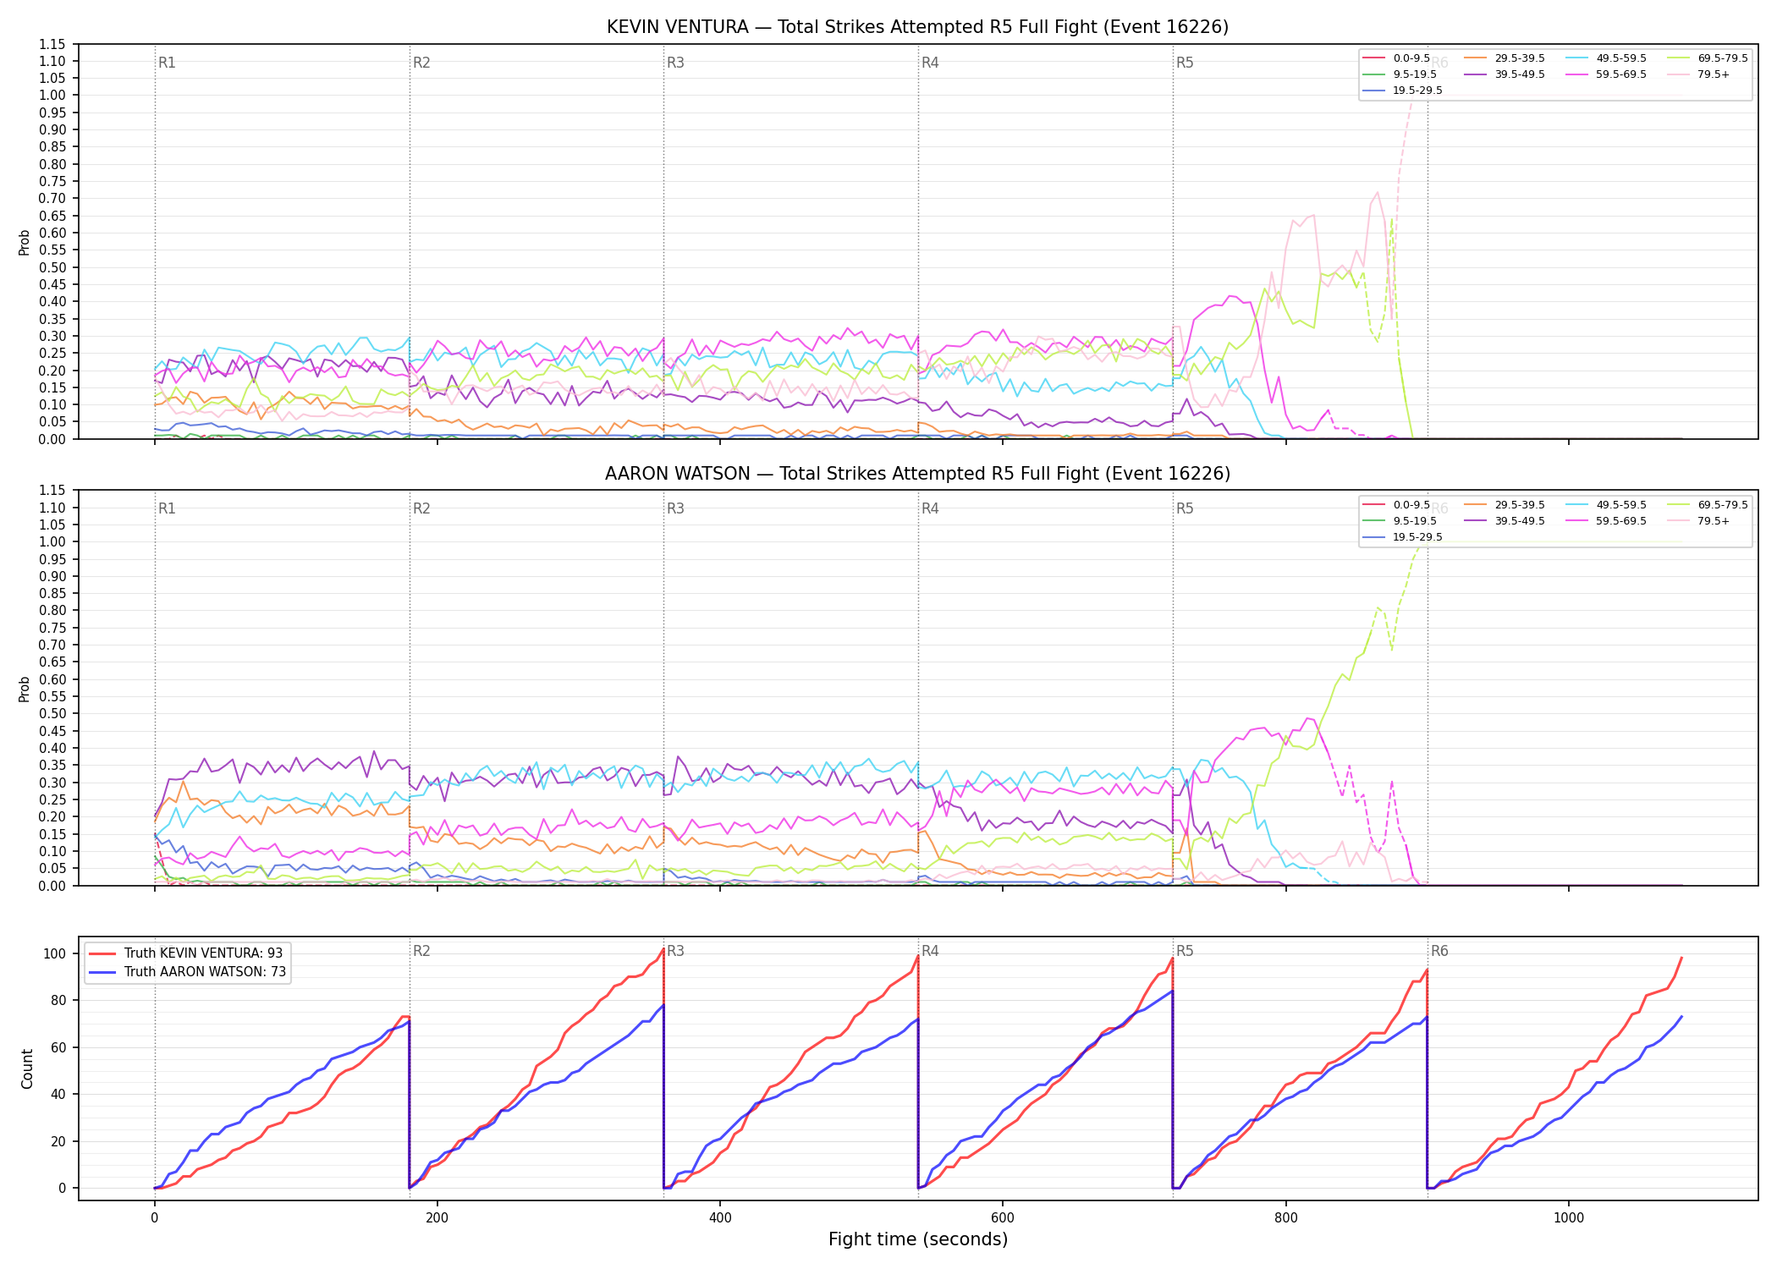The height and width of the screenshot is (1269, 1777).
Task: Click the 1.15 tick label in Ventura chart
Action: point(52,44)
